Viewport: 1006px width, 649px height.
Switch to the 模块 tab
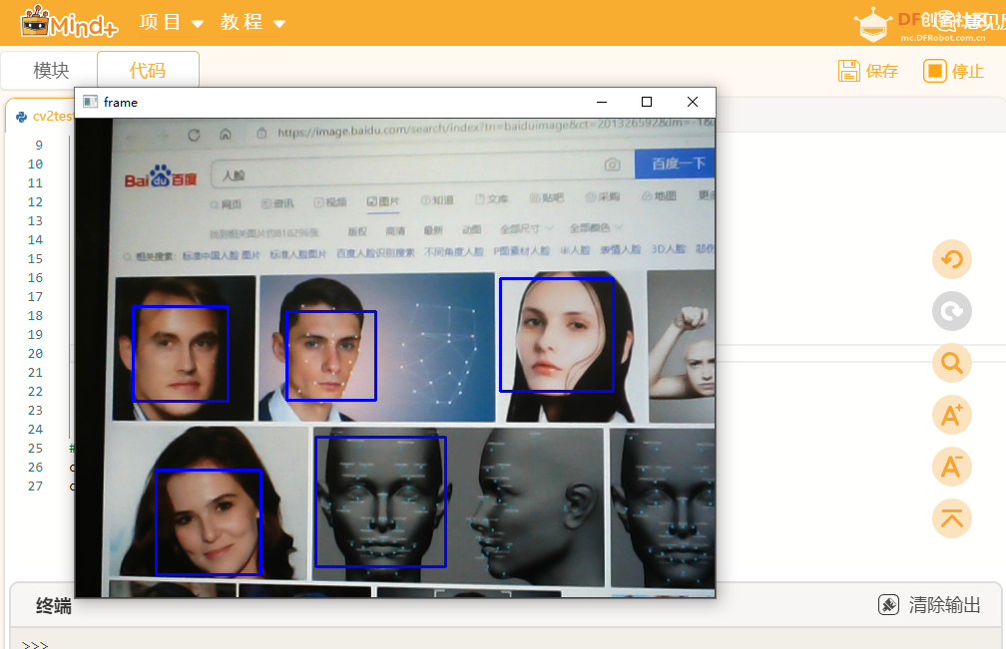(x=51, y=71)
